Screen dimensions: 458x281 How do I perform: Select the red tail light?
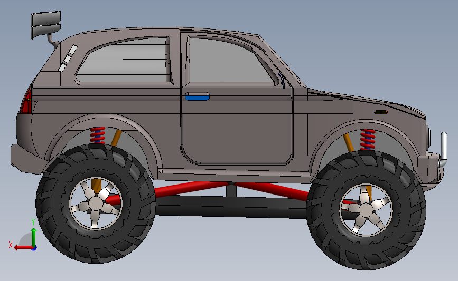pyautogui.click(x=26, y=101)
